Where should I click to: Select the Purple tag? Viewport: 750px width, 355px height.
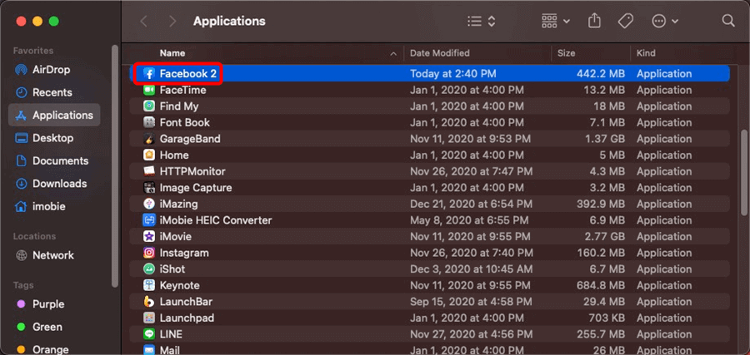47,304
